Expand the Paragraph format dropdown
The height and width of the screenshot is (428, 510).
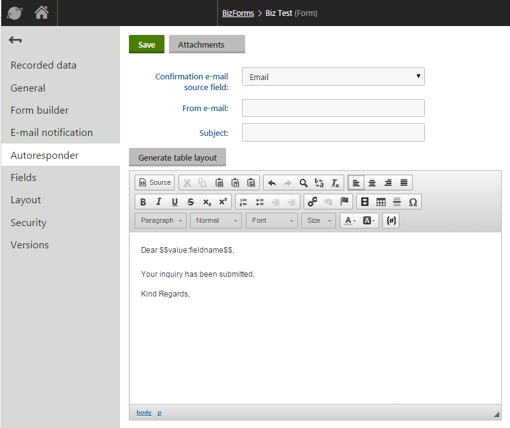coord(161,220)
